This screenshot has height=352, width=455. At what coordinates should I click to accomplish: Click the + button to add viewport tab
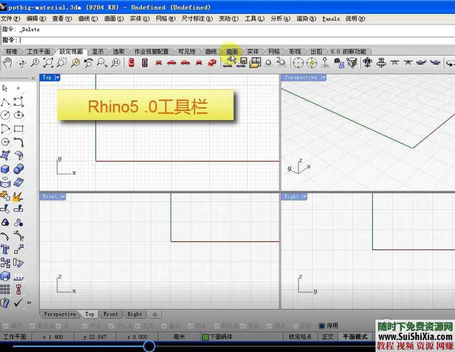154,314
